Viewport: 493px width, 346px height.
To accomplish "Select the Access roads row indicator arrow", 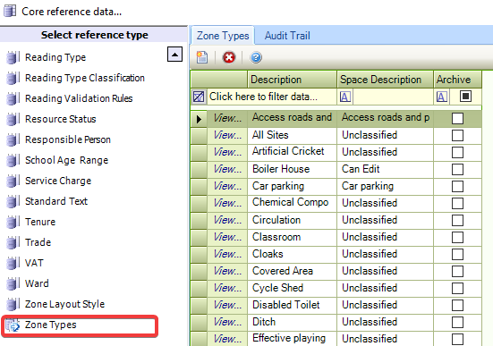I will [199, 119].
